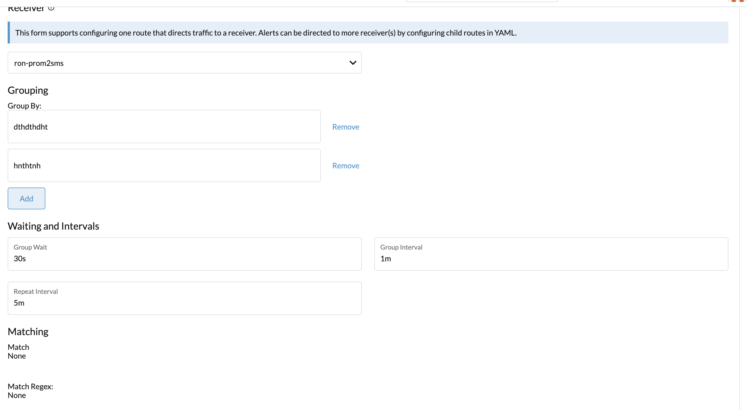Select the Matching section heading
Image resolution: width=747 pixels, height=410 pixels.
28,331
